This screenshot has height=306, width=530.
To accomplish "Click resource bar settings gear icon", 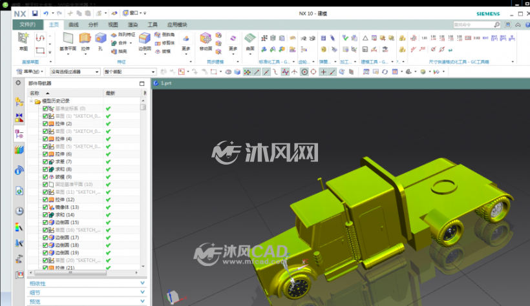I will [x=18, y=83].
